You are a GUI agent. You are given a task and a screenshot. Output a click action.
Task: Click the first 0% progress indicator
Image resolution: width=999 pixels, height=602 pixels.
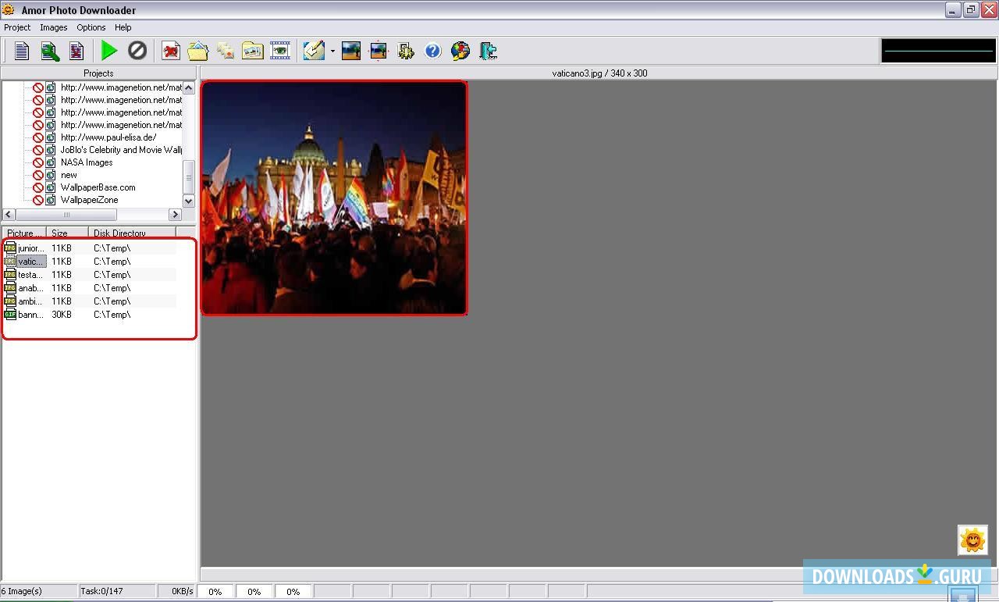[215, 591]
